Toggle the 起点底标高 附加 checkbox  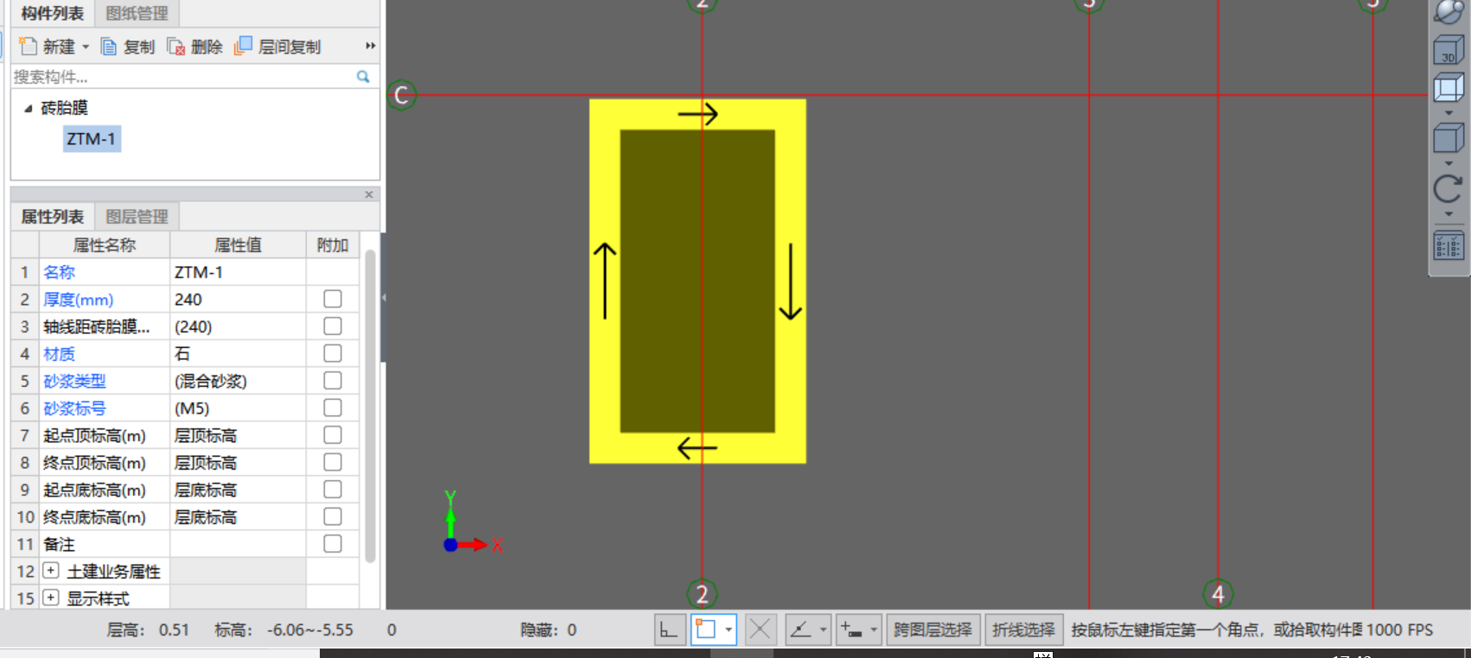(333, 490)
